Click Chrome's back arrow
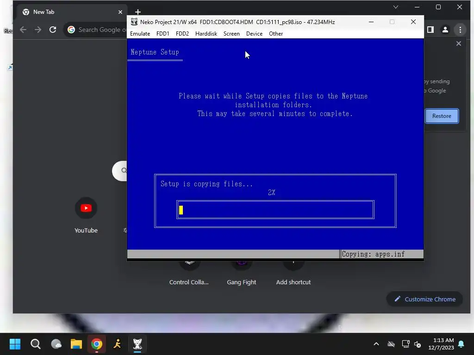474x355 pixels. 23,30
